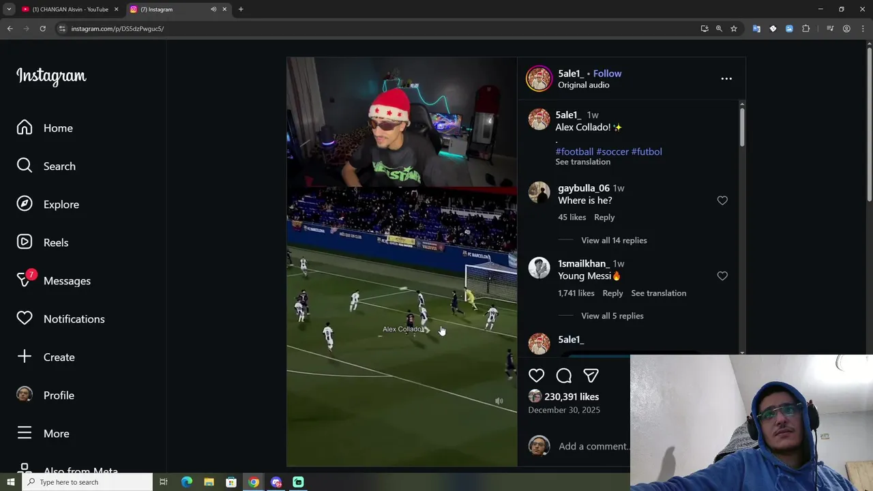Go to Explore page

[48, 205]
